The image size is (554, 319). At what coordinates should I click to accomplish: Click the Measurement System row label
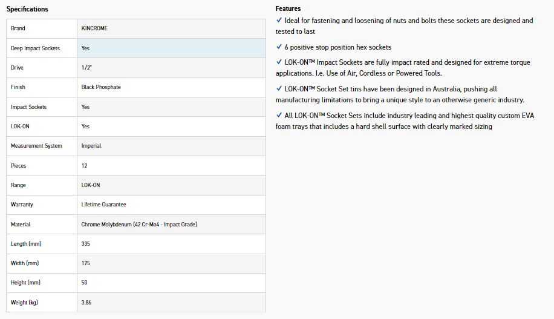pos(36,146)
